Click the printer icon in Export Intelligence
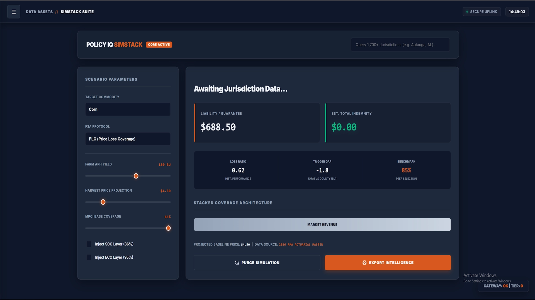 (x=364, y=262)
